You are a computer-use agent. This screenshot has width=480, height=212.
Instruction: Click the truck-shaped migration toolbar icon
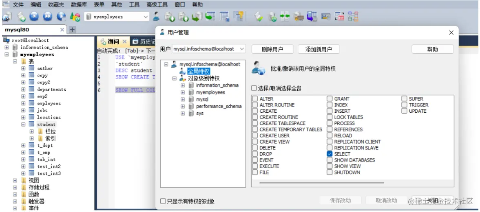click(x=298, y=17)
